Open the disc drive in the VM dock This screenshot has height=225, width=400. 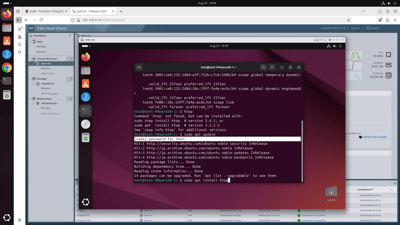click(x=86, y=124)
